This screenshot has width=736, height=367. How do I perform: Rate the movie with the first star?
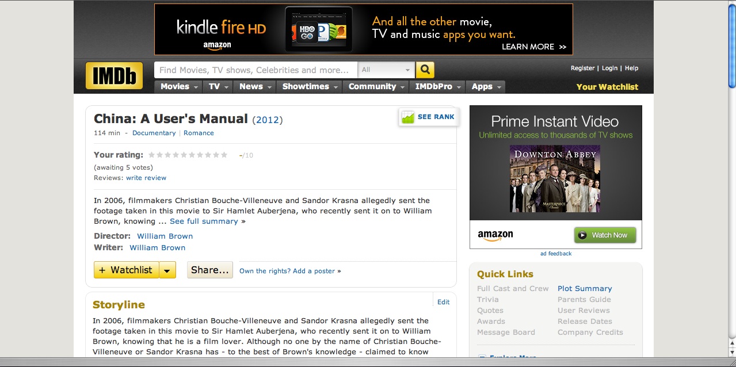[152, 155]
